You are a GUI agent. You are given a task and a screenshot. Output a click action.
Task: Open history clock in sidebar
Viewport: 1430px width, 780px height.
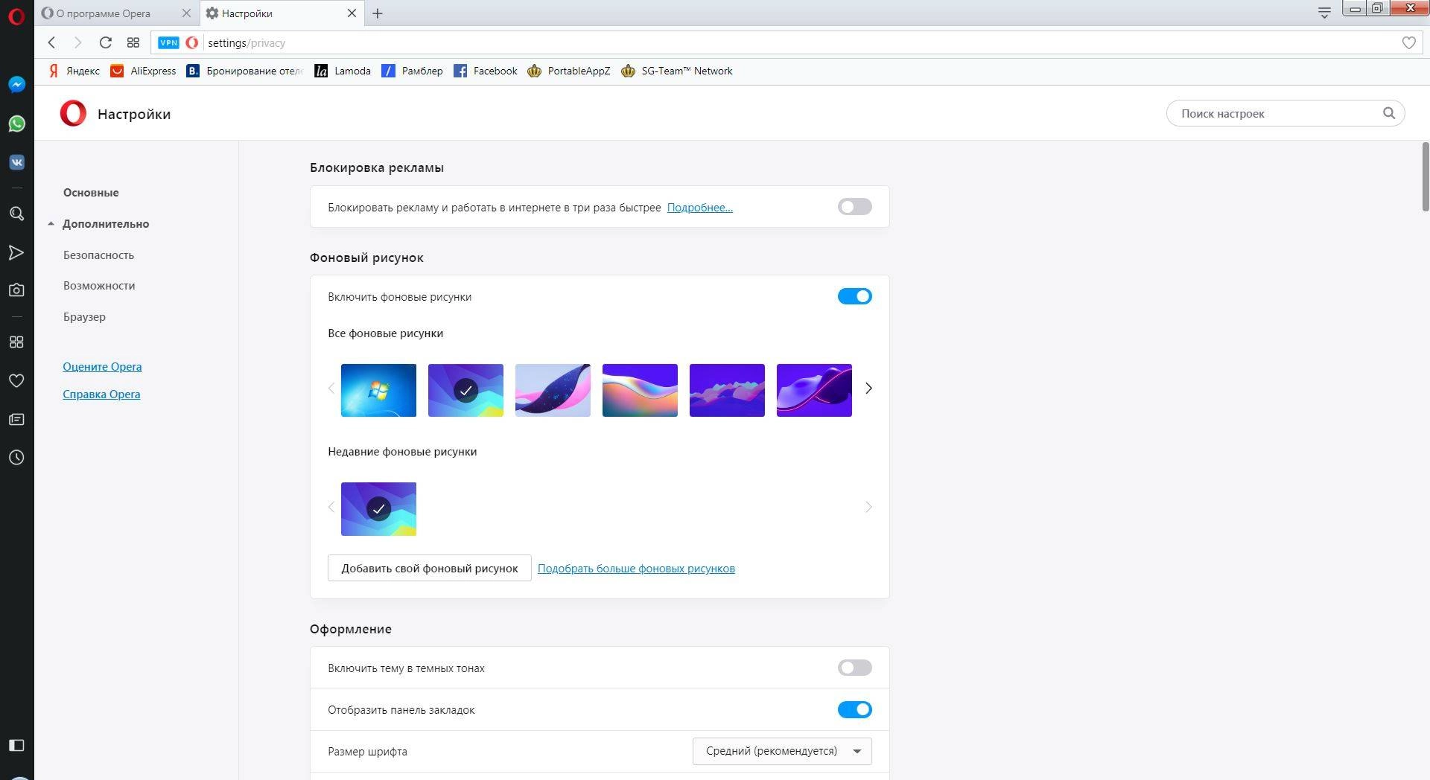16,457
